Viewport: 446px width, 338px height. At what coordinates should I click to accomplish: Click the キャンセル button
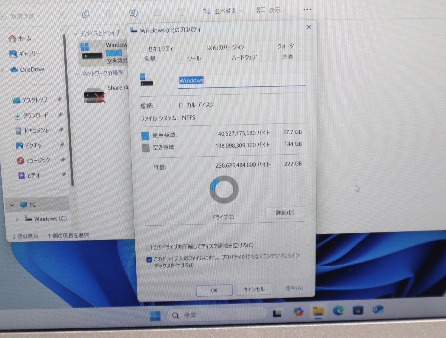254,289
